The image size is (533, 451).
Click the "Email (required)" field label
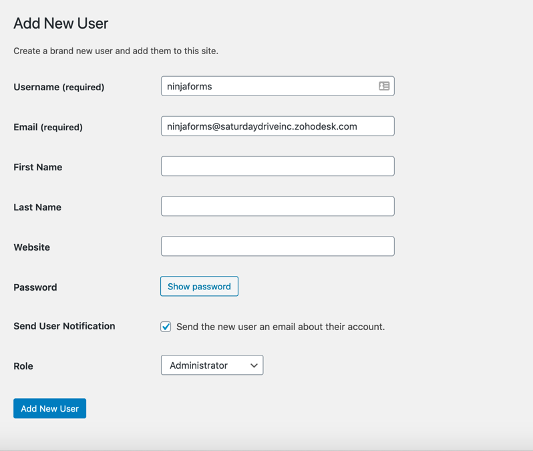click(48, 127)
